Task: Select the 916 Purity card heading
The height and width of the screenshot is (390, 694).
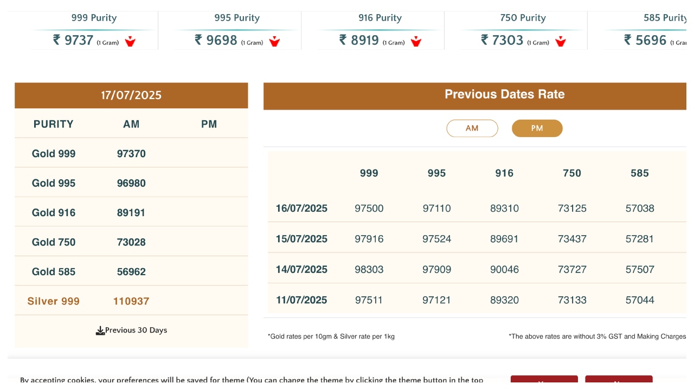Action: point(380,18)
